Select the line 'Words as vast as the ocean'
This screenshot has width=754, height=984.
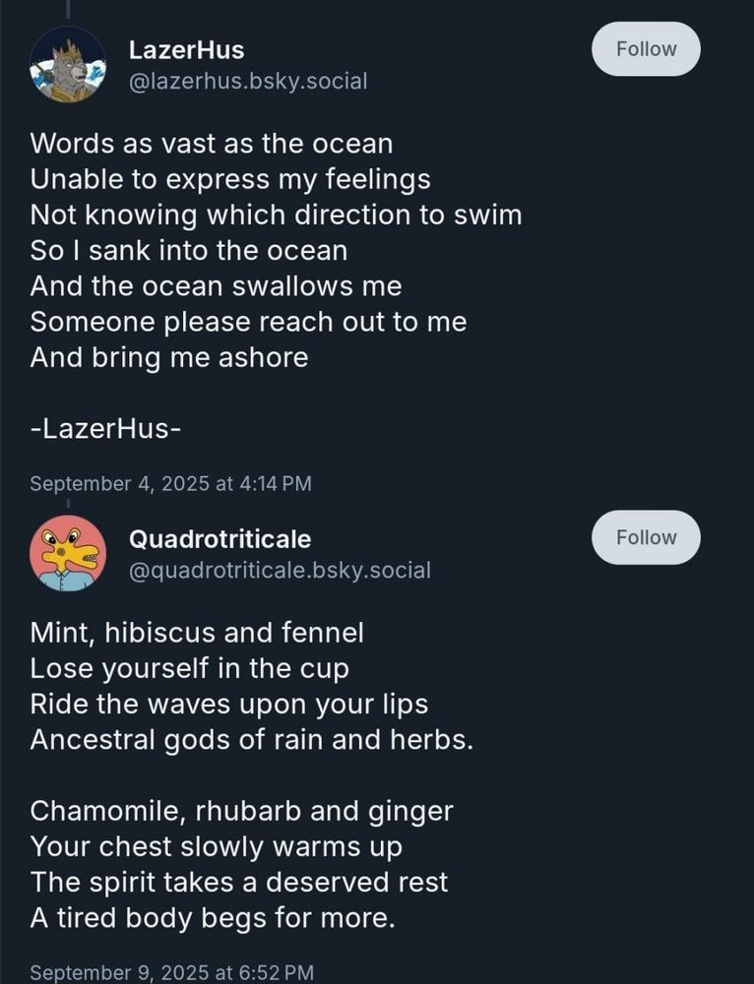(x=212, y=144)
